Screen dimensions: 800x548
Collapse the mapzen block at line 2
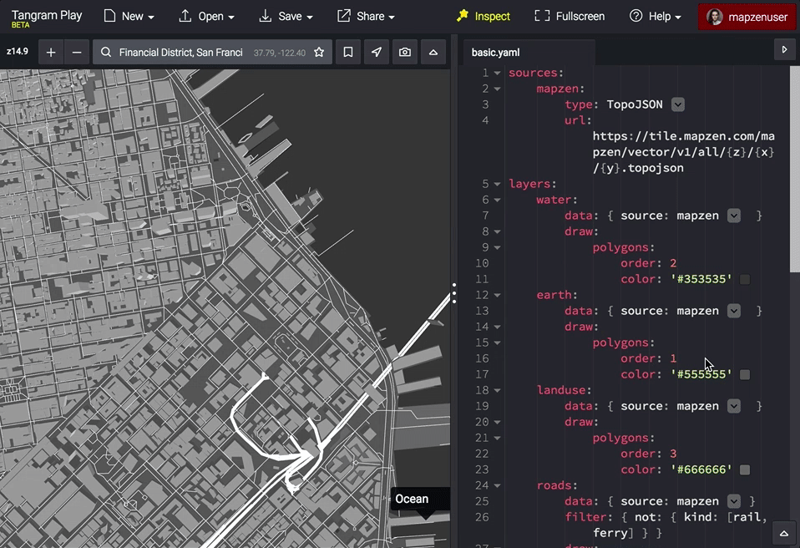(x=498, y=89)
